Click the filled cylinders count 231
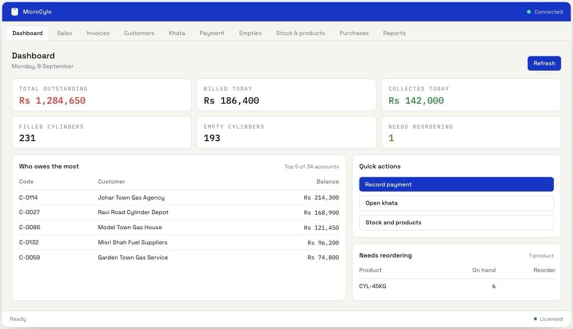573x329 pixels. click(27, 138)
